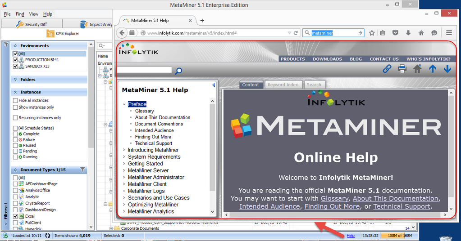
Task: Check the CrystalReport document type
Action: pos(15,203)
